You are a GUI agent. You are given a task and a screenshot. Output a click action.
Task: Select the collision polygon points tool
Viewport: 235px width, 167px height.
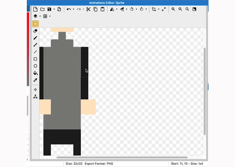coord(35,97)
